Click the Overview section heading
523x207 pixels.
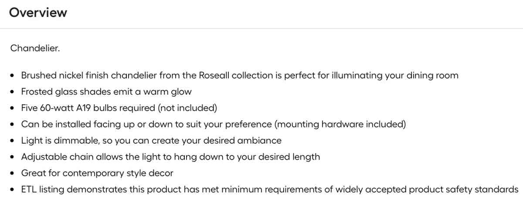[x=38, y=13]
